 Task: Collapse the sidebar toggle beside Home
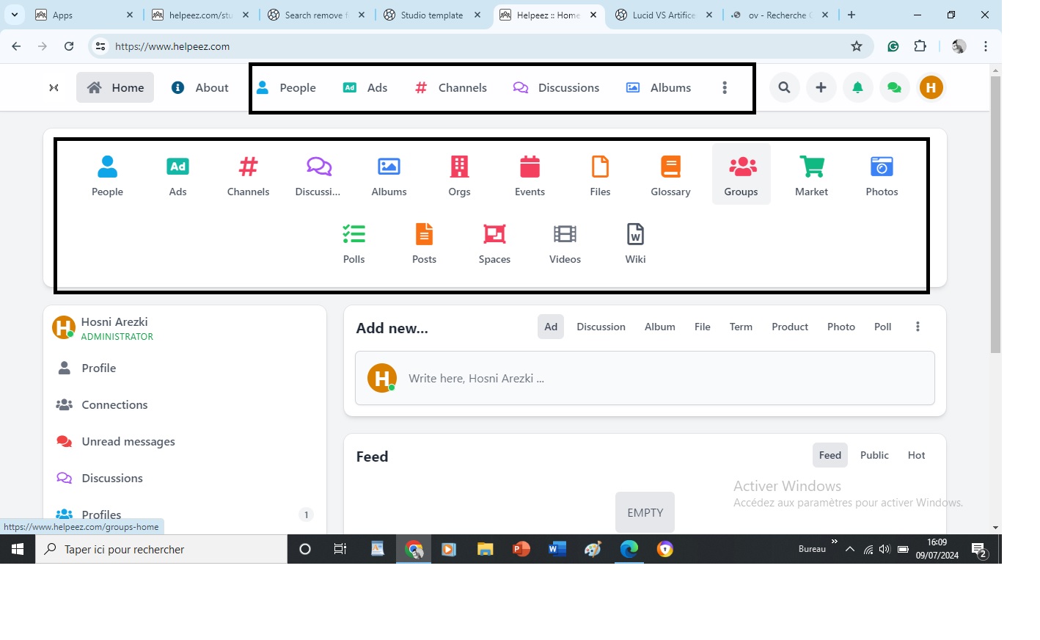[54, 87]
